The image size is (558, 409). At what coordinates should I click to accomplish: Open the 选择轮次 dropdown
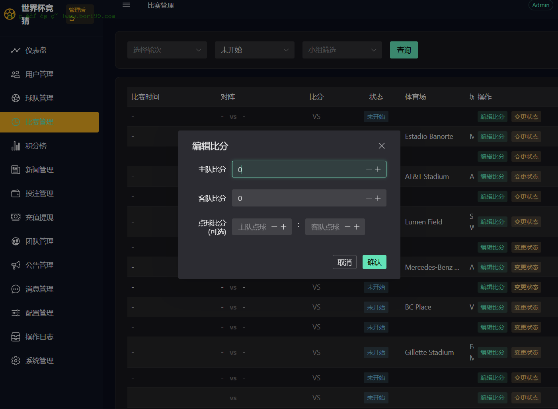coord(167,50)
